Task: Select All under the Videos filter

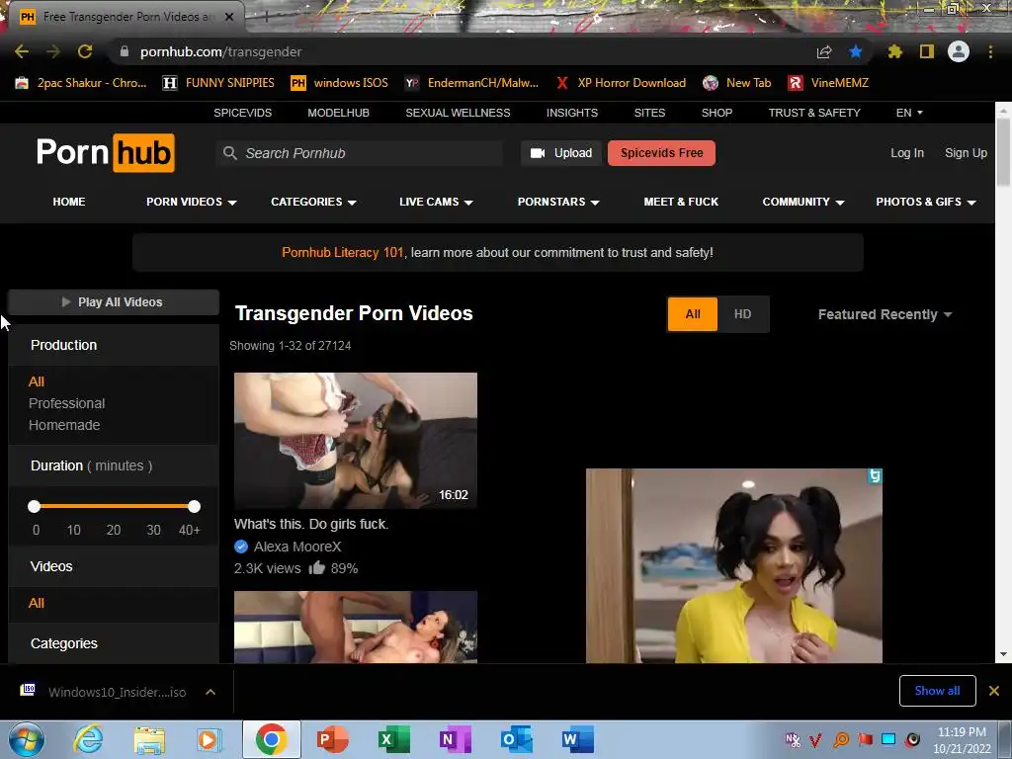Action: (x=37, y=603)
